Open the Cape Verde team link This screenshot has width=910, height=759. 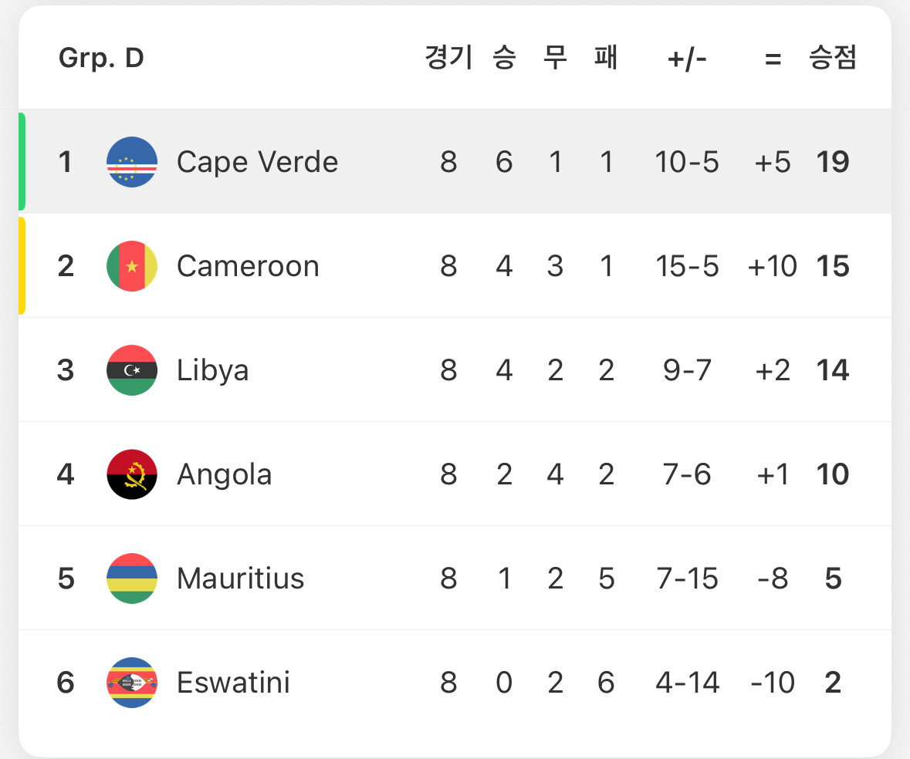point(257,162)
